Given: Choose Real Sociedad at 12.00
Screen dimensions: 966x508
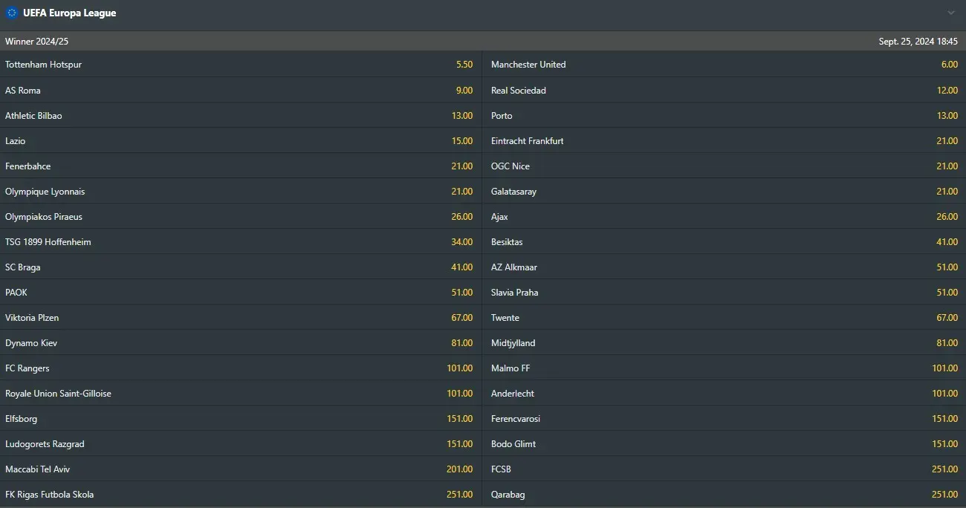Looking at the screenshot, I should point(947,91).
